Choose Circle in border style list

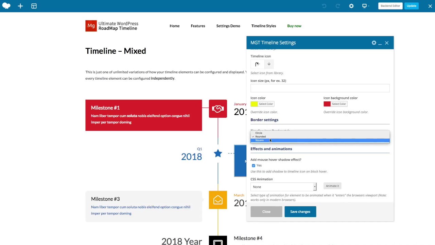click(x=320, y=133)
